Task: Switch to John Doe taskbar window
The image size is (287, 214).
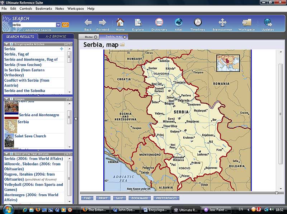Action: point(124,210)
